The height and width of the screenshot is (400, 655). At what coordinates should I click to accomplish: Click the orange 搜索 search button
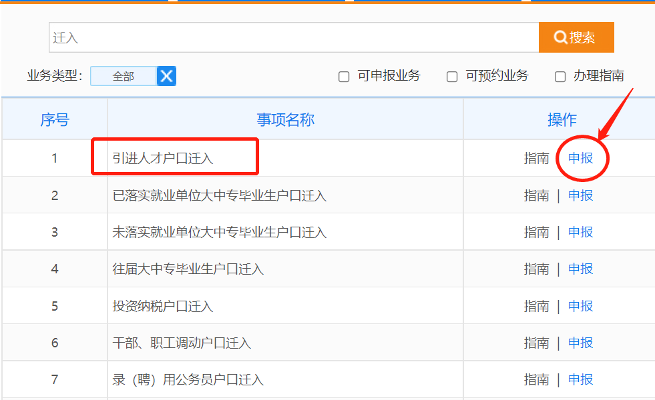click(576, 37)
